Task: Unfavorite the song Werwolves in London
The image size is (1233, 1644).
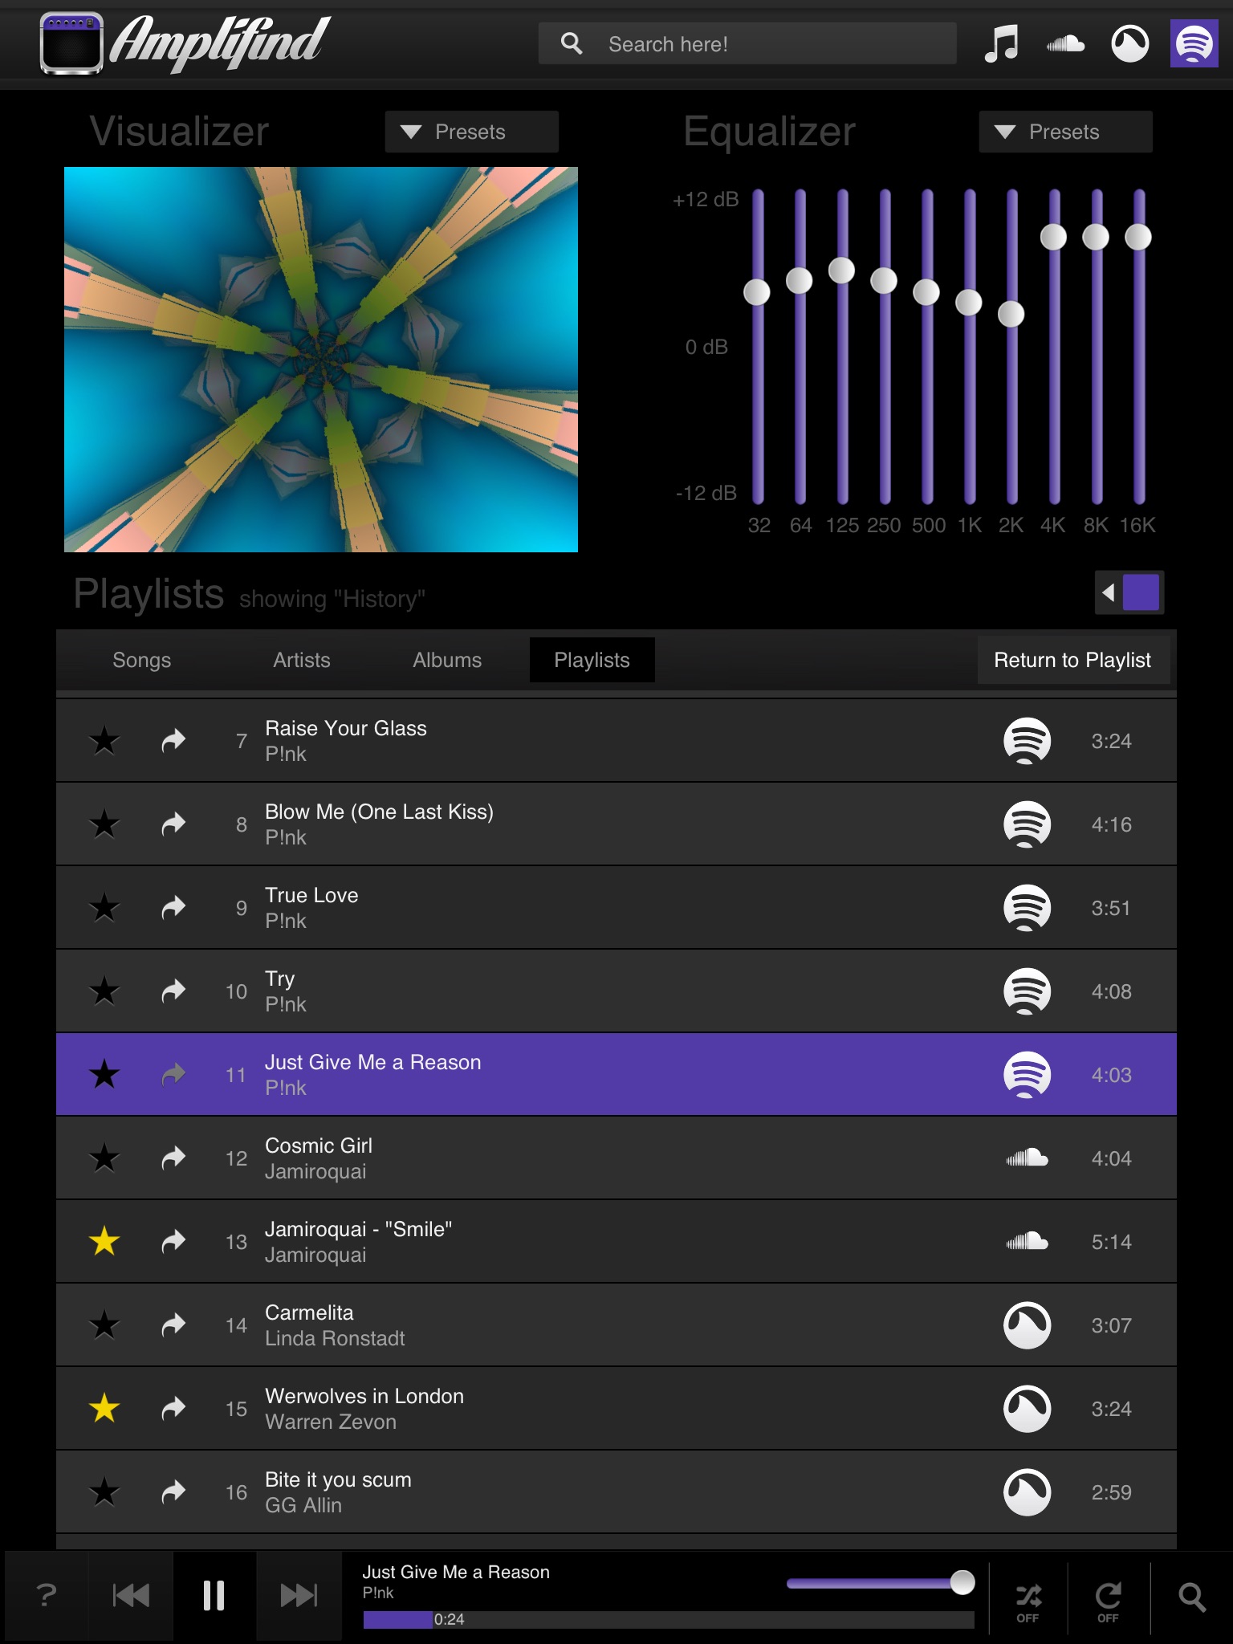Action: (104, 1408)
